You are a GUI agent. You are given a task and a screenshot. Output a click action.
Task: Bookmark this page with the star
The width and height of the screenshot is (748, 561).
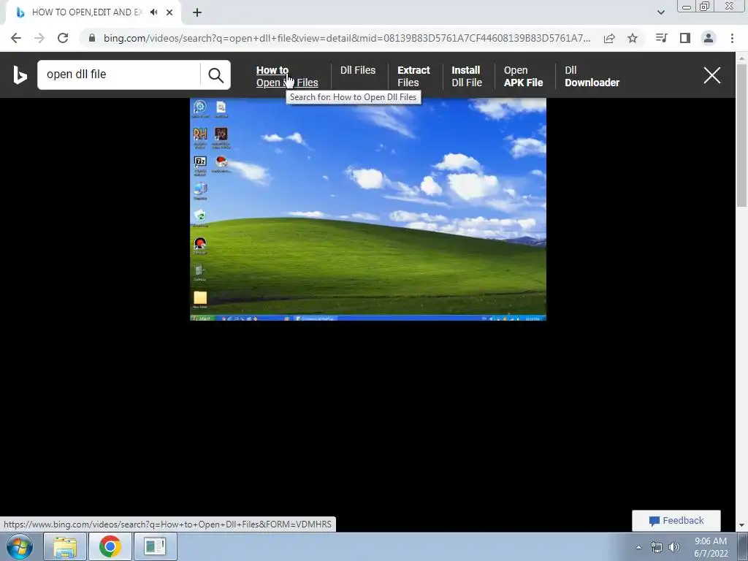tap(633, 38)
